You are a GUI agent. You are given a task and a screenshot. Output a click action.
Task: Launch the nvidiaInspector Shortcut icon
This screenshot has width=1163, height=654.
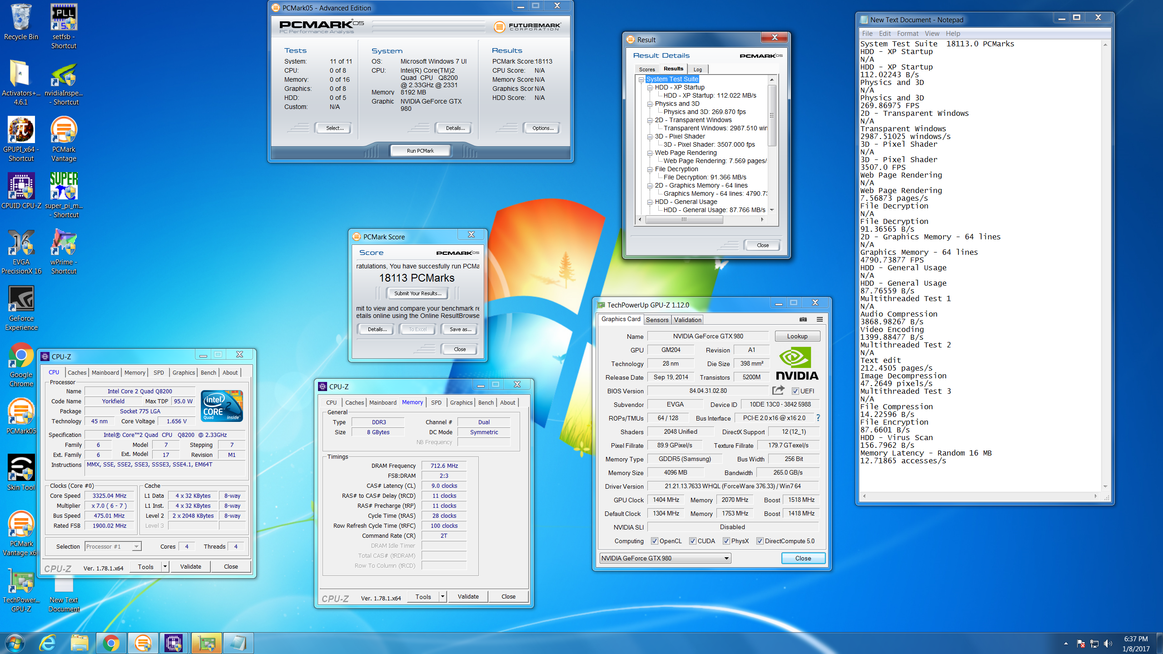coord(64,83)
